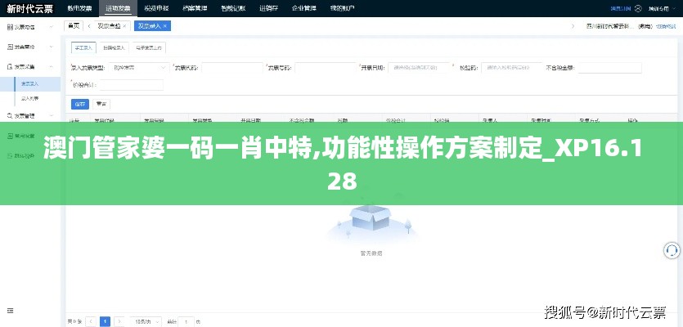Screen dimensions: 683x327
Task: Select the 录入列表 sidebar item
Action: (x=30, y=98)
